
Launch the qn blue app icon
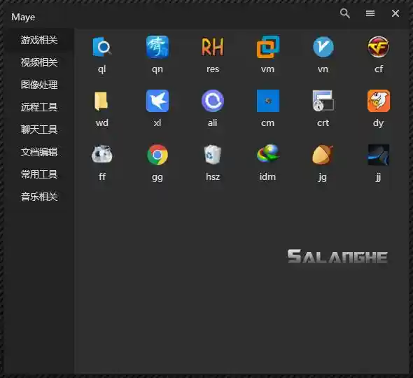(x=157, y=47)
